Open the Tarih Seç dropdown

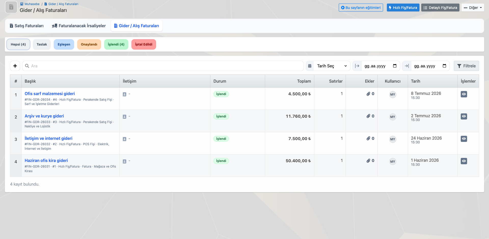[x=332, y=66]
